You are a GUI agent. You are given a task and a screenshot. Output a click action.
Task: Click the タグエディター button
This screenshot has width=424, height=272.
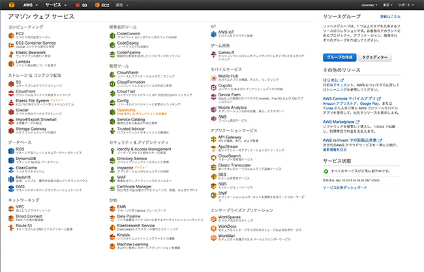click(375, 57)
